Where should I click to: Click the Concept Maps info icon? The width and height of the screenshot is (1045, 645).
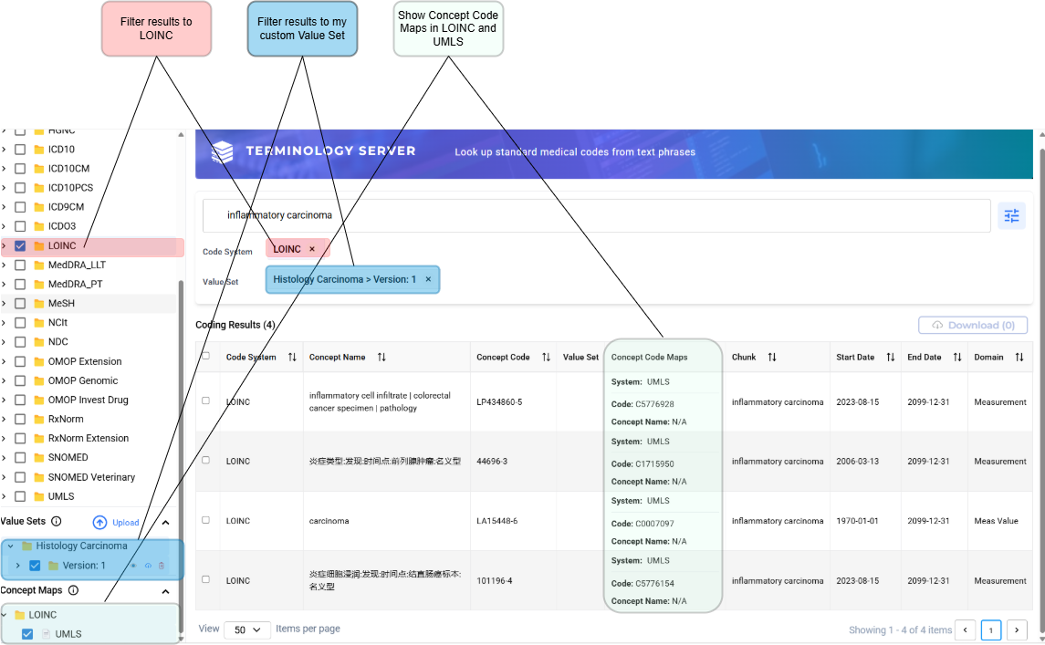[x=73, y=590]
